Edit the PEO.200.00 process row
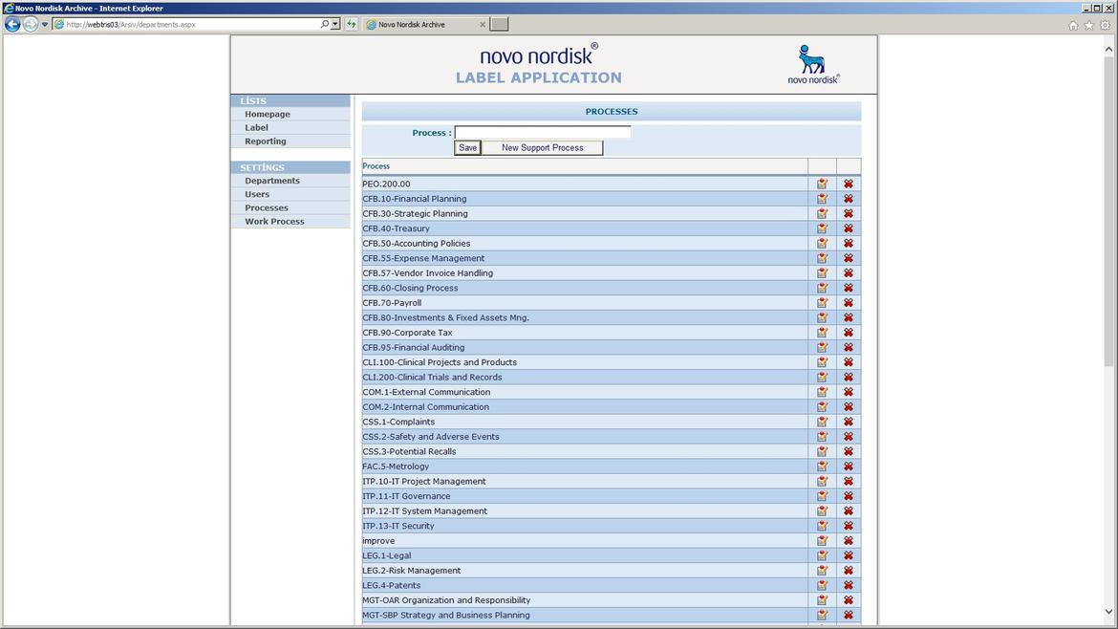This screenshot has width=1118, height=629. [822, 184]
